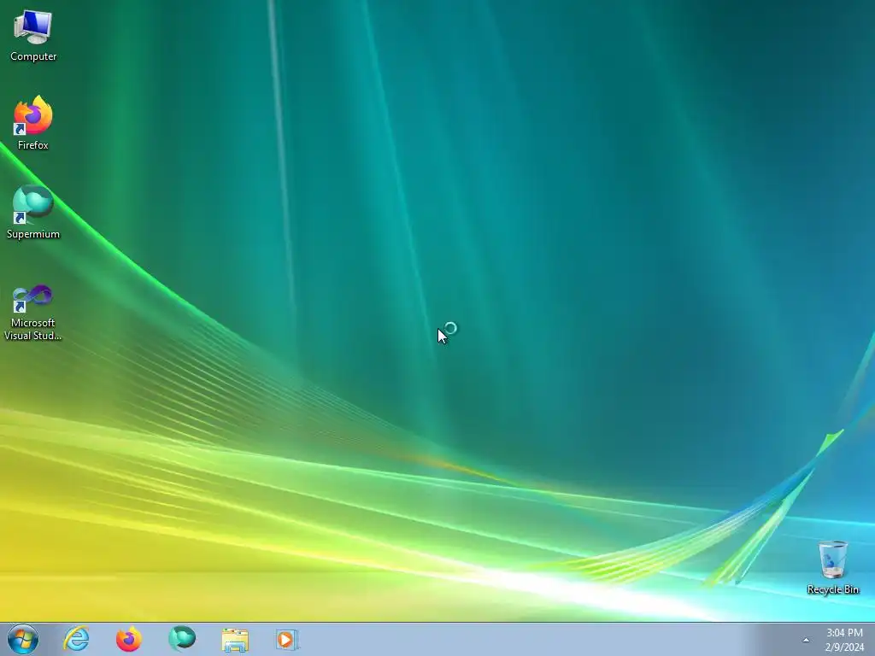Show hidden system tray icons
The height and width of the screenshot is (656, 875).
806,640
